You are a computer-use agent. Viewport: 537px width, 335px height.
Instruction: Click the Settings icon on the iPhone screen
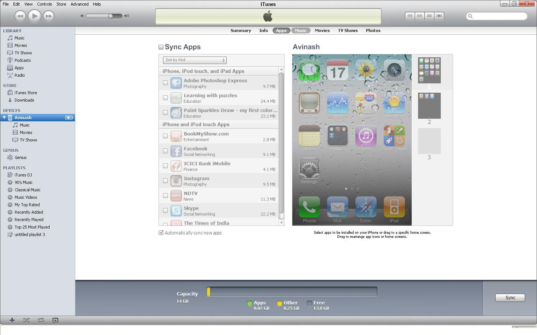point(309,169)
